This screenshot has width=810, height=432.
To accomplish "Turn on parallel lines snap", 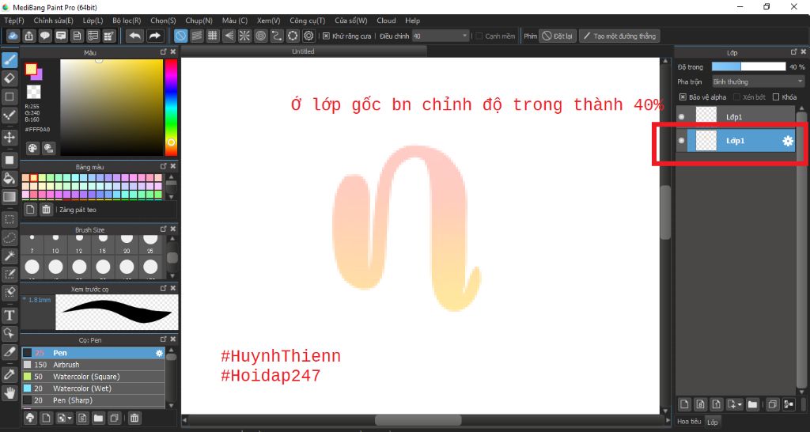I will [196, 36].
